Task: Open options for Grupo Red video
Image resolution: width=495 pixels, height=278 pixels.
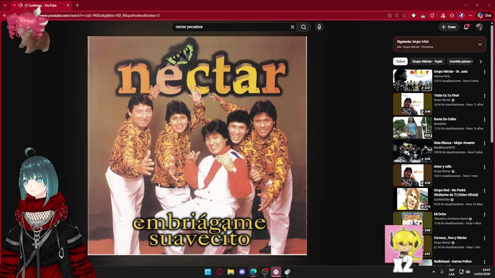Action: 484,191
